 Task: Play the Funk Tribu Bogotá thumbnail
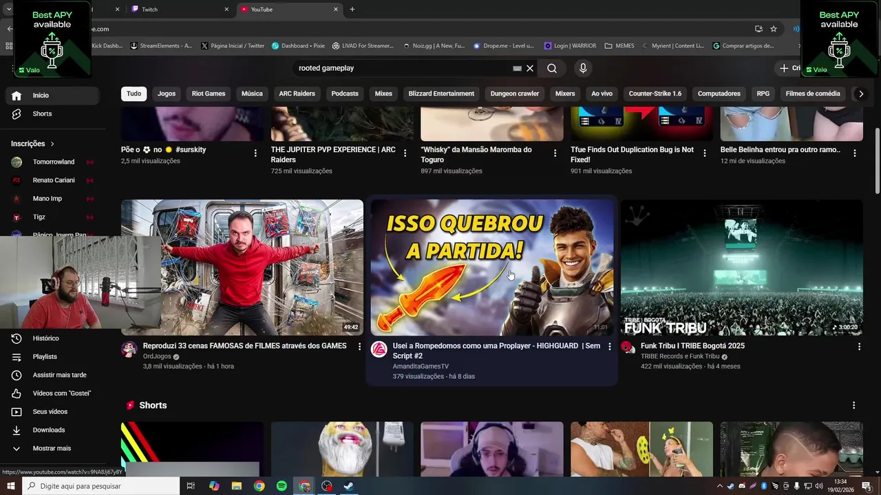[742, 267]
